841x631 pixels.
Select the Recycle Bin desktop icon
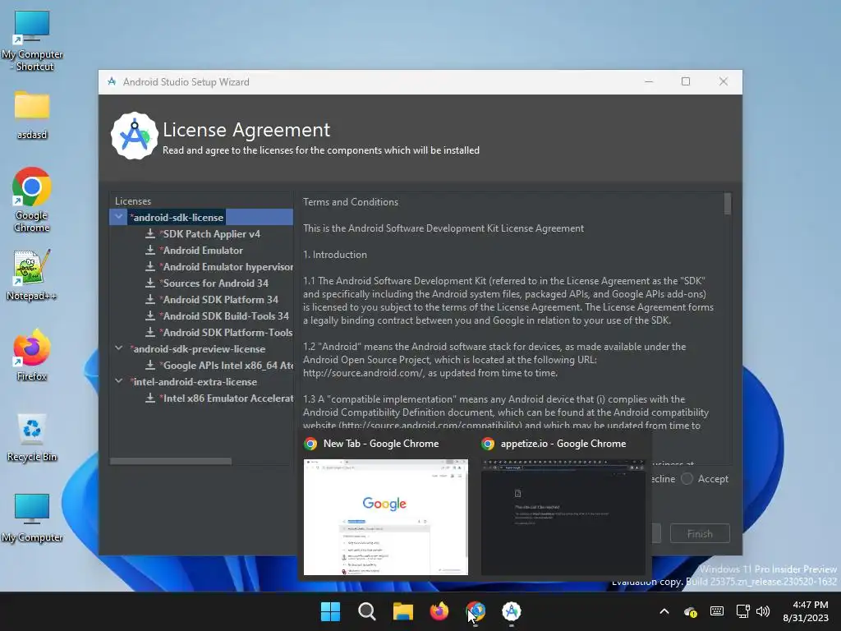pos(32,437)
